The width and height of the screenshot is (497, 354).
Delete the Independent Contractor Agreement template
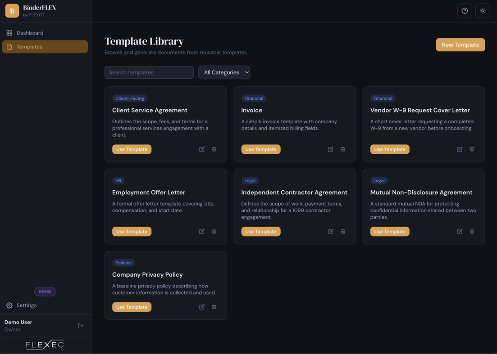[343, 231]
